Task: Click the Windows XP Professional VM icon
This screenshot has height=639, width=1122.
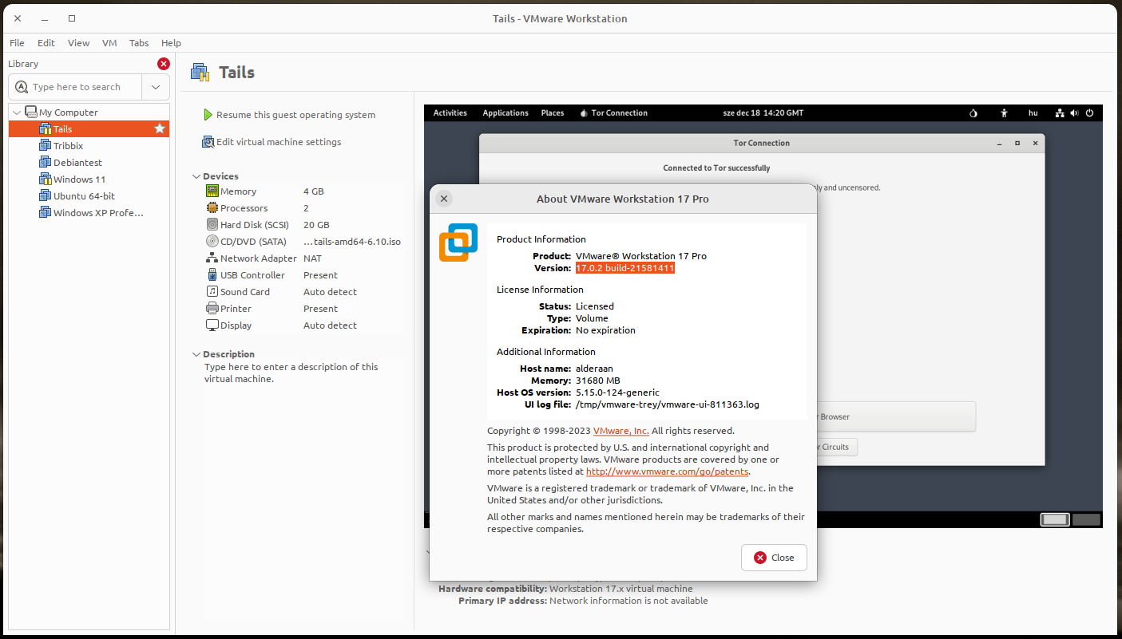Action: [46, 213]
